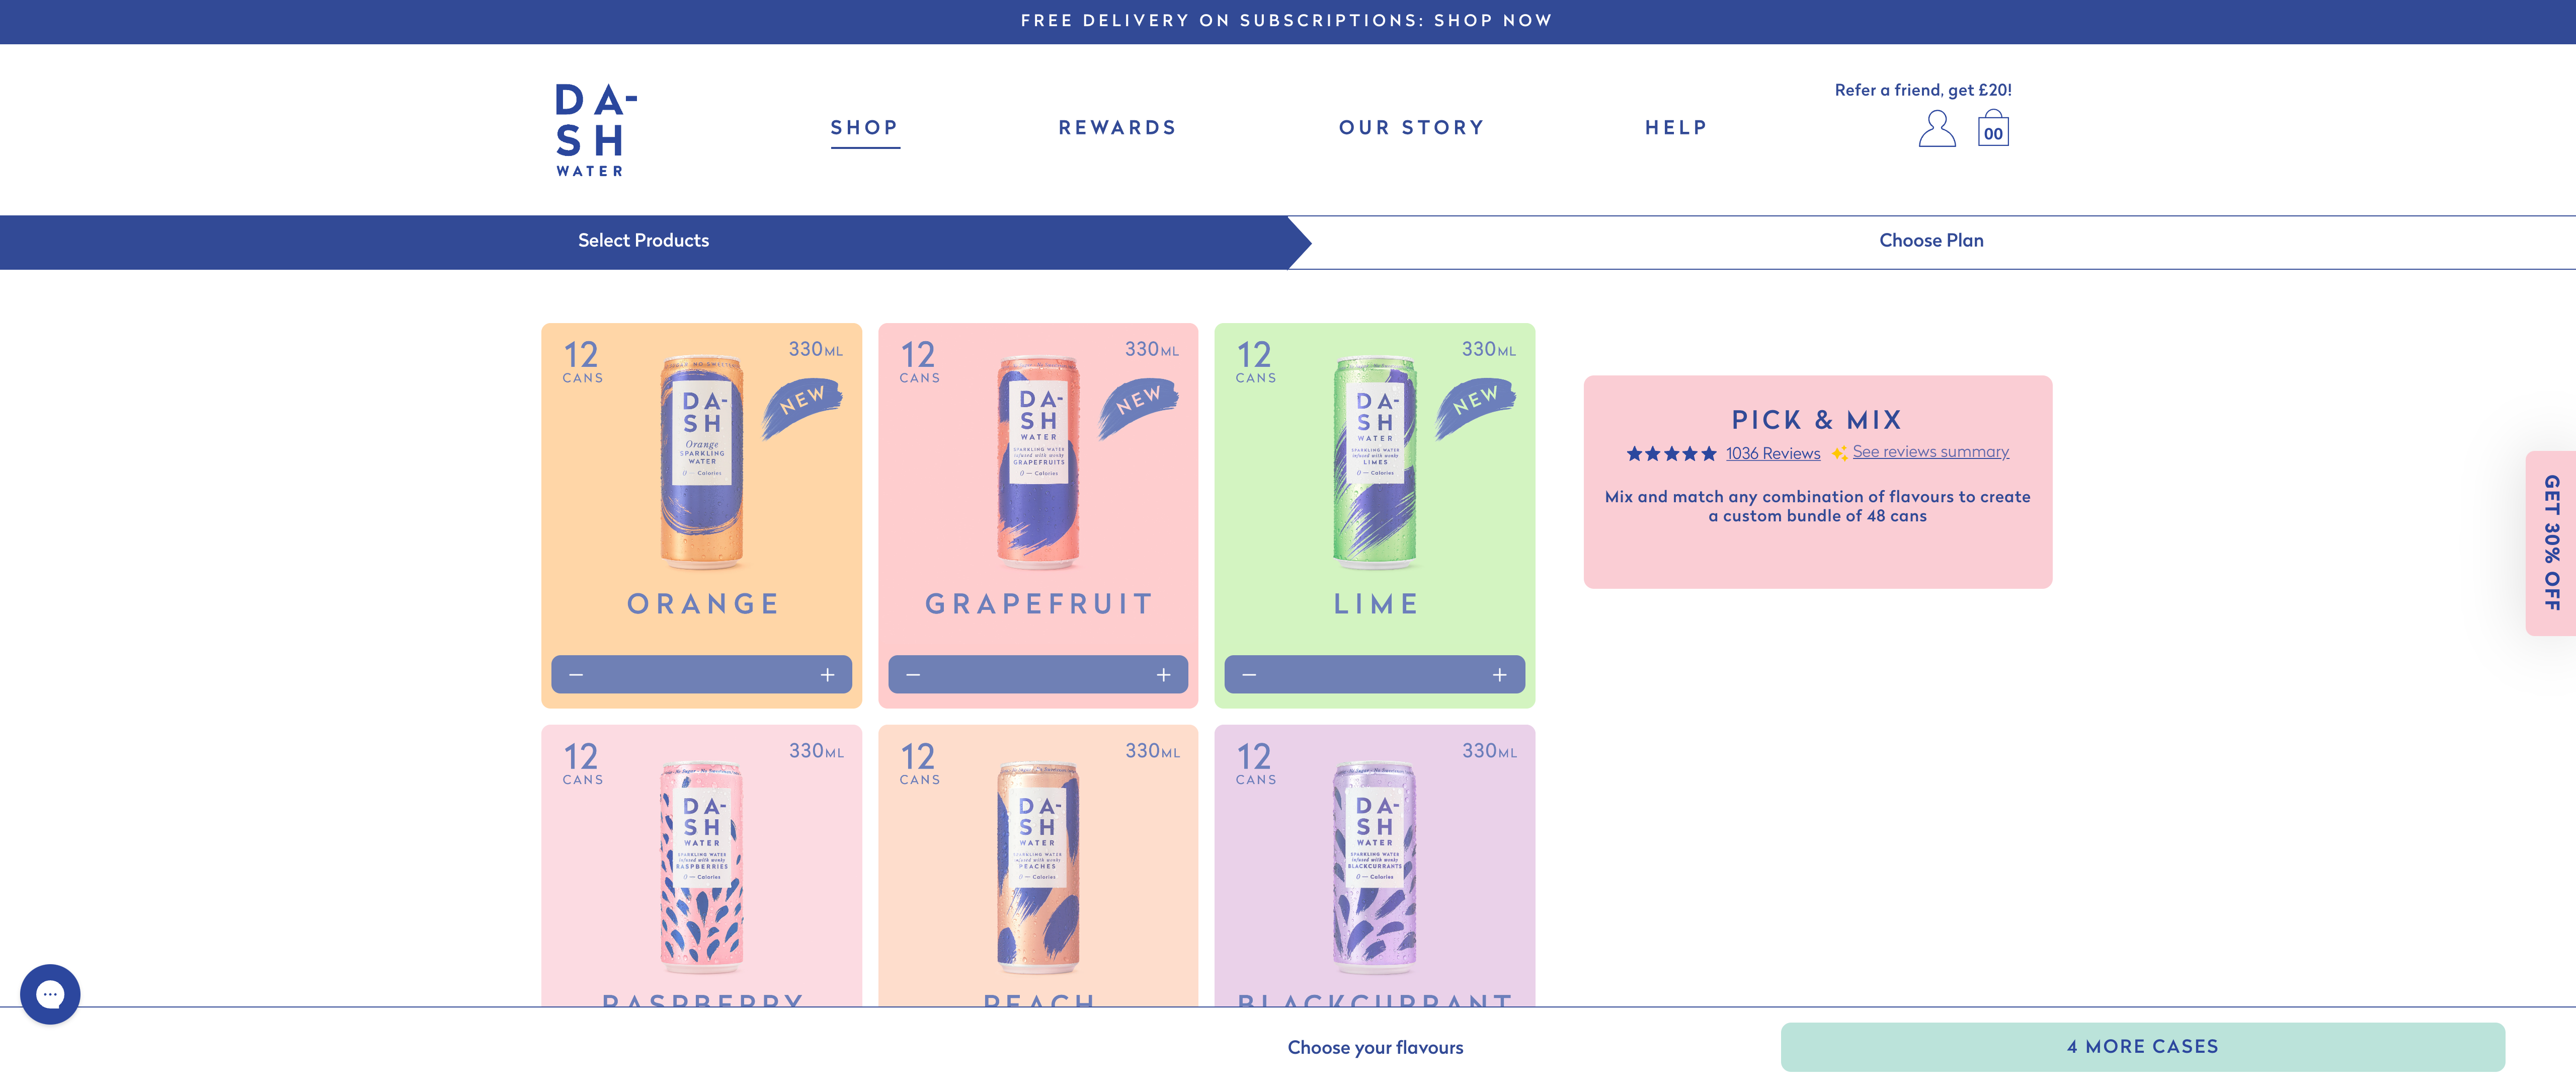Increase the Lime case quantity
Screen dimensions: 2576x1087
tap(1499, 674)
